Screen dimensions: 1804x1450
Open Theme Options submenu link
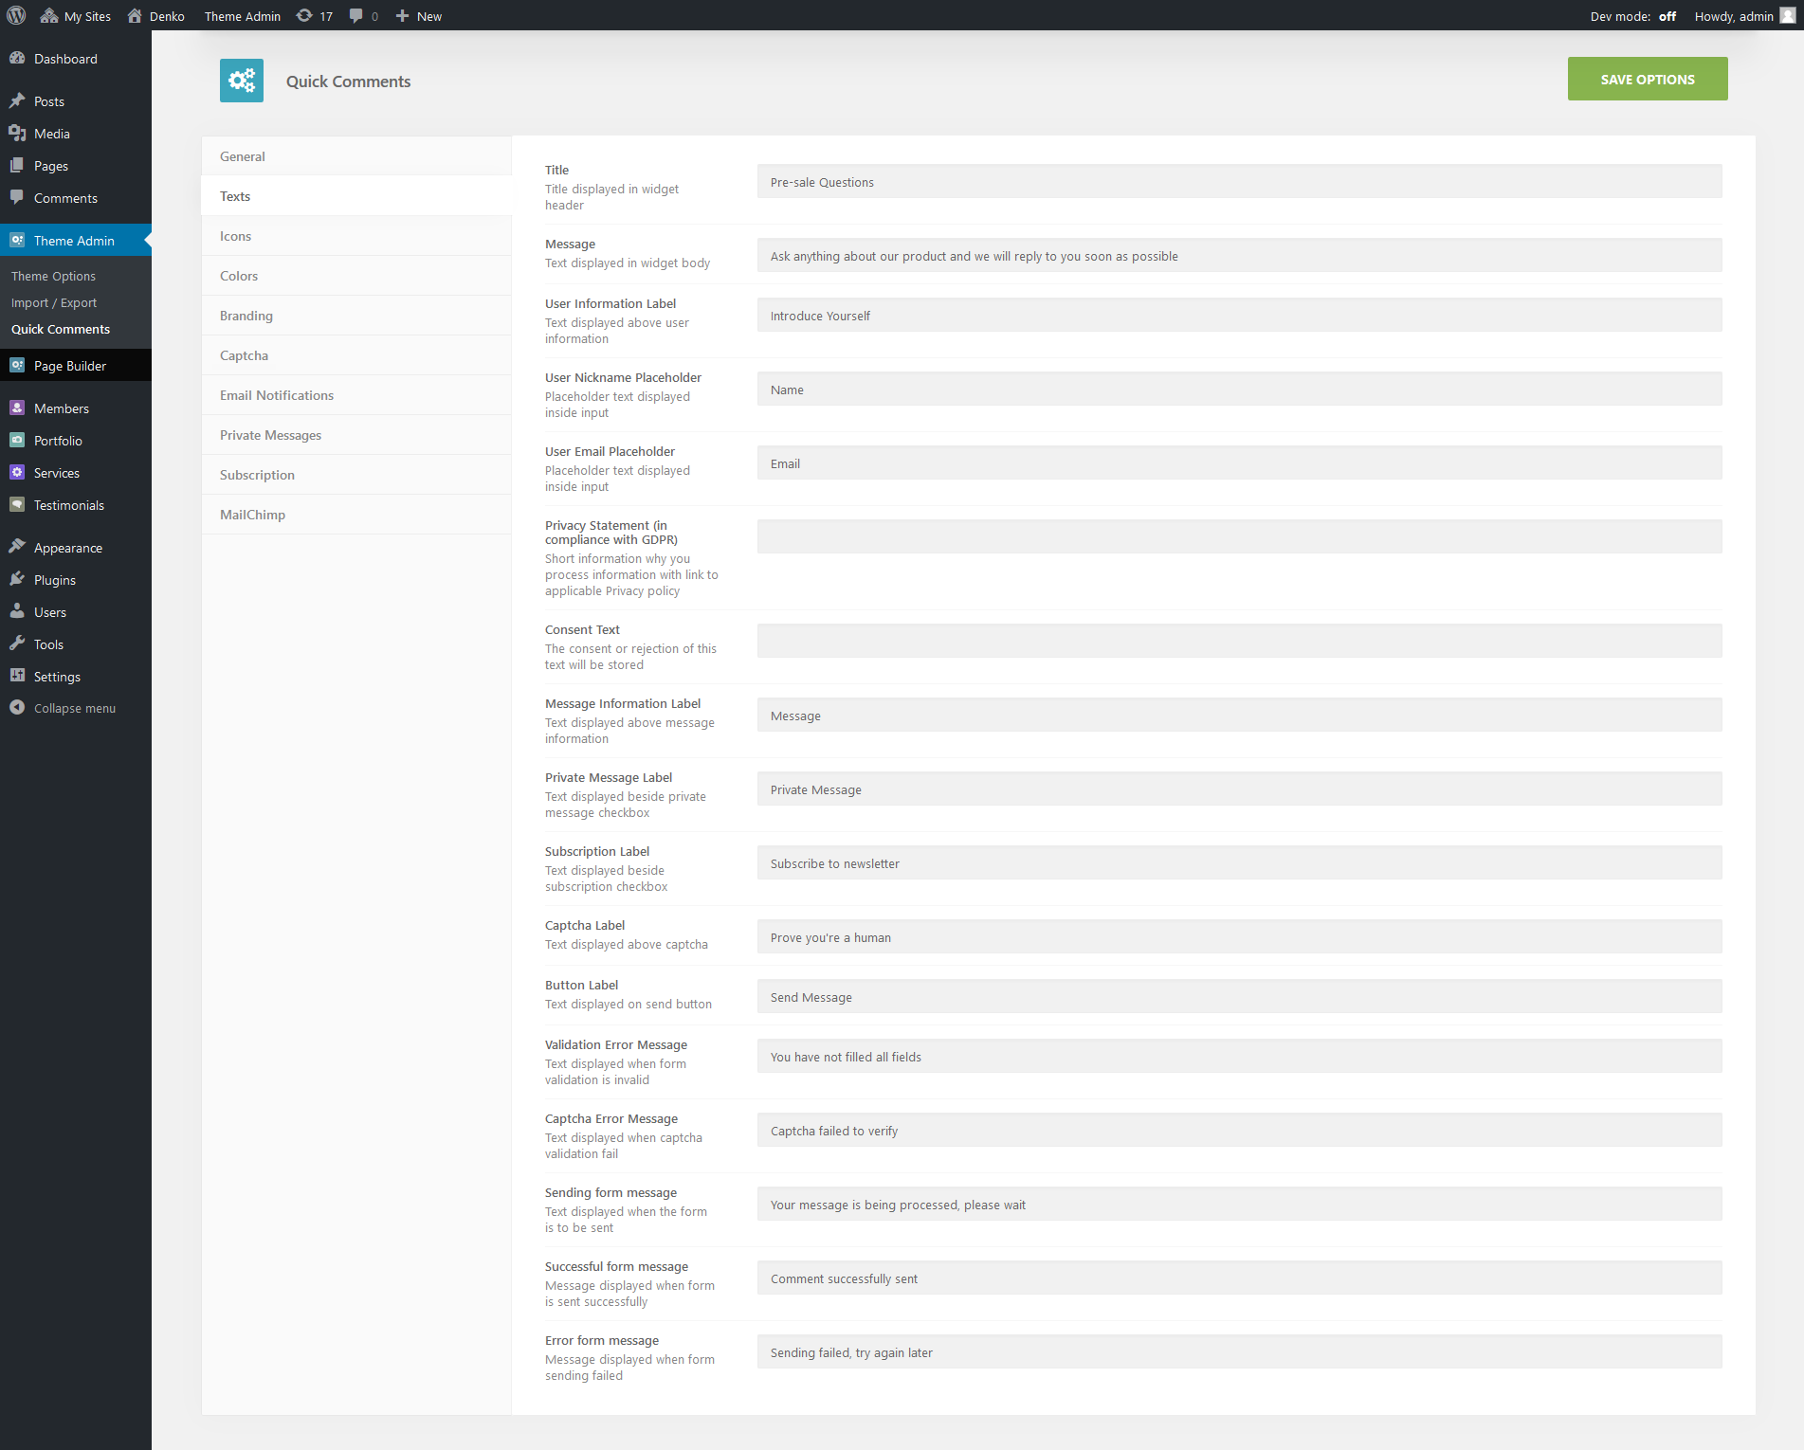pyautogui.click(x=53, y=276)
